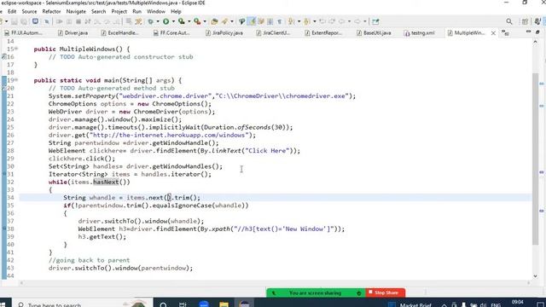The height and width of the screenshot is (307, 546).
Task: Click the Show Whitespace Characters icon
Action: coord(279,21)
